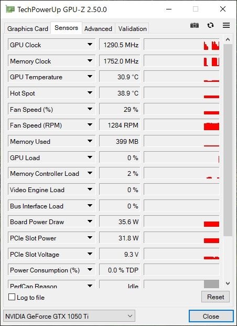Open the GPU Temperature dropdown arrow
The image size is (237, 326).
click(90, 77)
